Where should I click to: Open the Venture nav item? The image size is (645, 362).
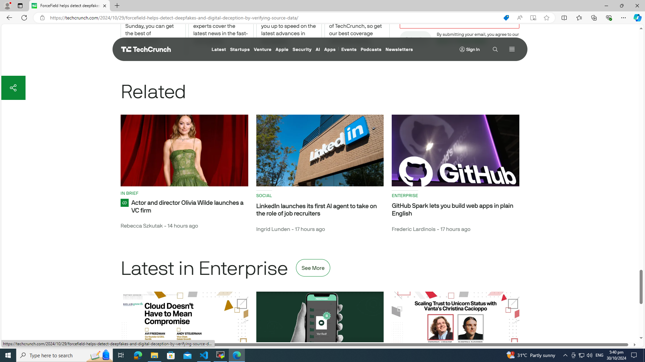(x=262, y=49)
